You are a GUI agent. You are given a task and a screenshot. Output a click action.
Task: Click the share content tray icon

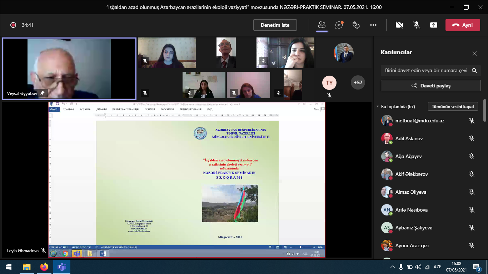coord(433,25)
